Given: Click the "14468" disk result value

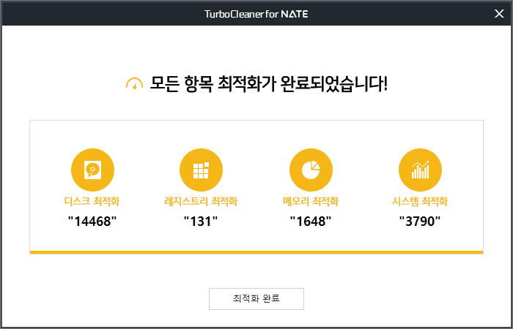Looking at the screenshot, I should point(92,222).
